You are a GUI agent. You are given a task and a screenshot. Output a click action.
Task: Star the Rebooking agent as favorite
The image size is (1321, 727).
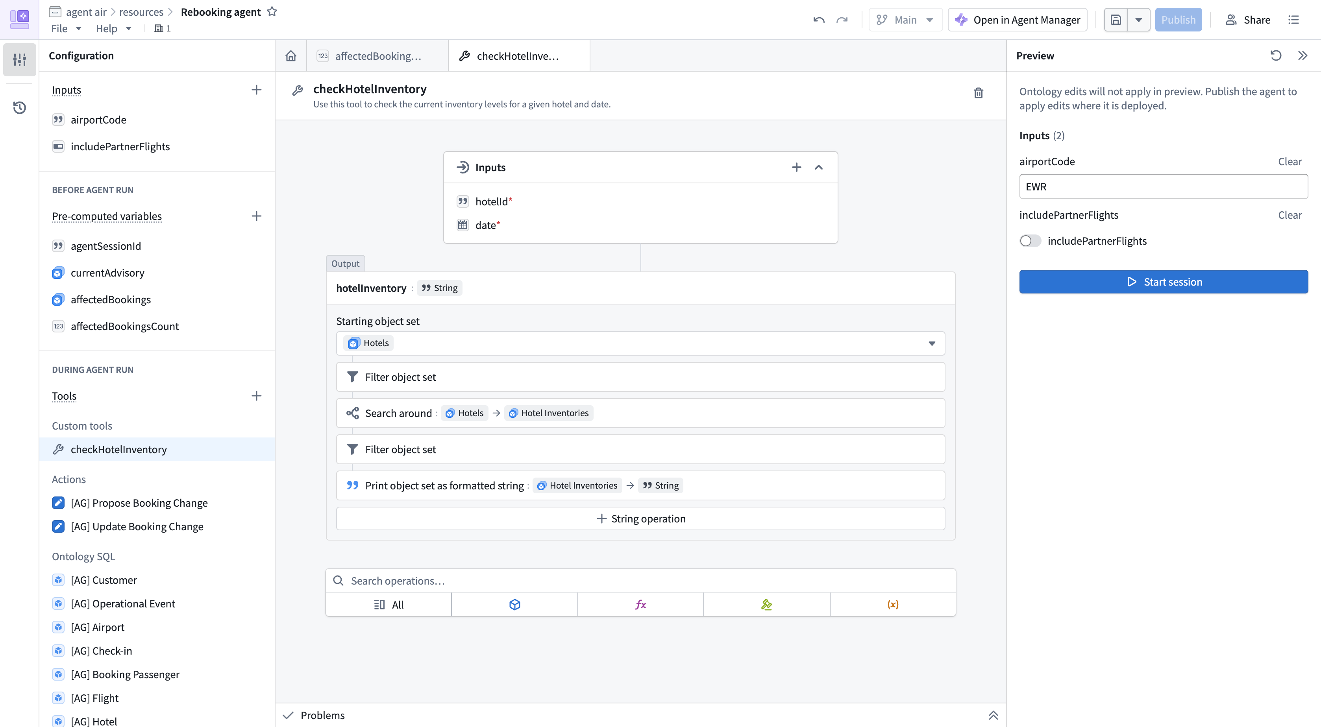coord(272,12)
